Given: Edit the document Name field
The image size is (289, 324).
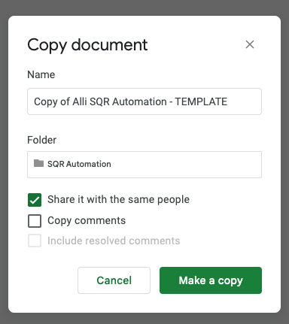Looking at the screenshot, I should 144,101.
